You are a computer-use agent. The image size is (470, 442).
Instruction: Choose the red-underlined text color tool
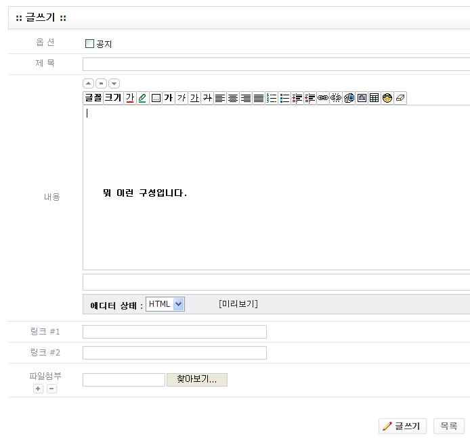pyautogui.click(x=130, y=98)
